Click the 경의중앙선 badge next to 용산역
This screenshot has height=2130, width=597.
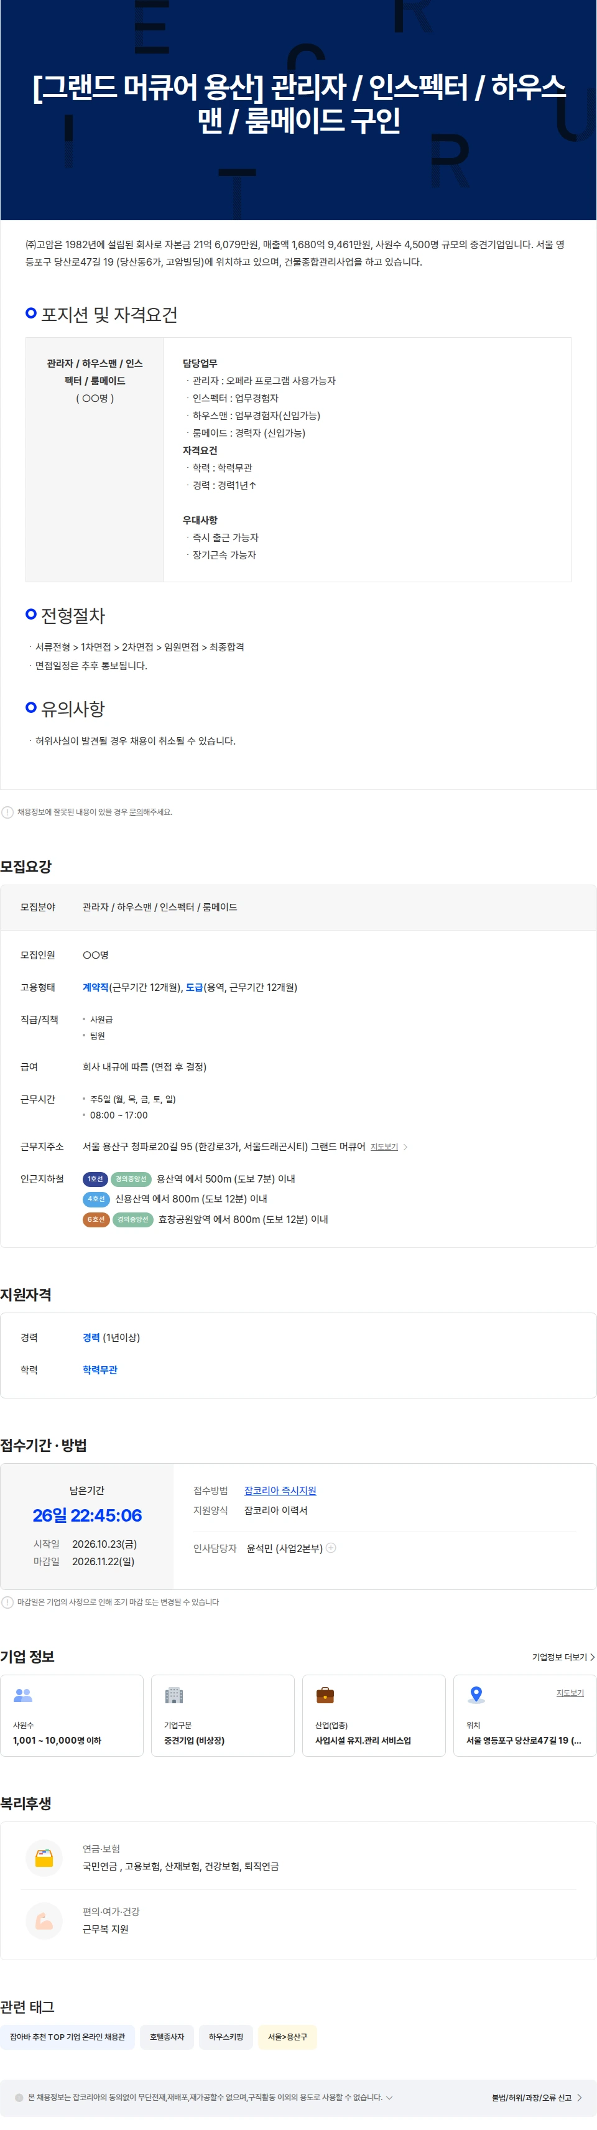131,1179
